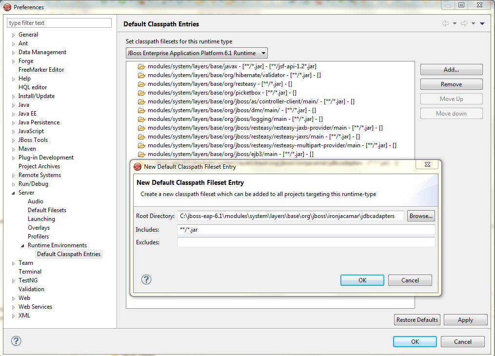Open the HQL editor preferences
The image size is (495, 356).
[x=33, y=87]
